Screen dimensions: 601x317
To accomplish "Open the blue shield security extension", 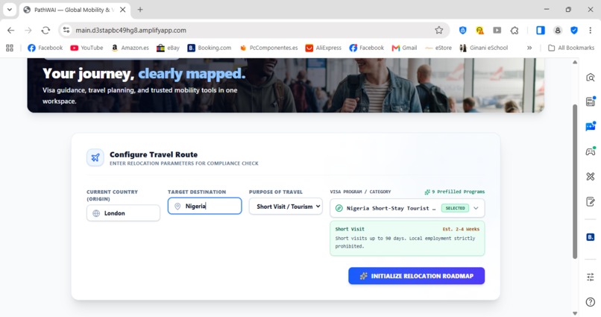I will 574,31.
